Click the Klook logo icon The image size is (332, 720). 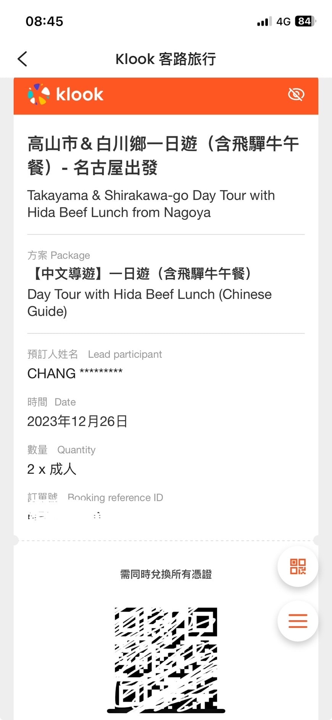coord(39,94)
